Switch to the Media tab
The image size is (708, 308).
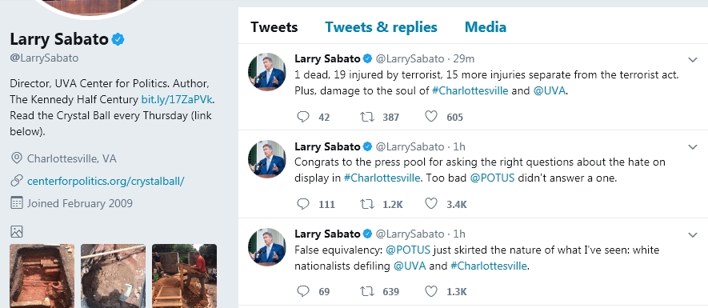point(485,27)
